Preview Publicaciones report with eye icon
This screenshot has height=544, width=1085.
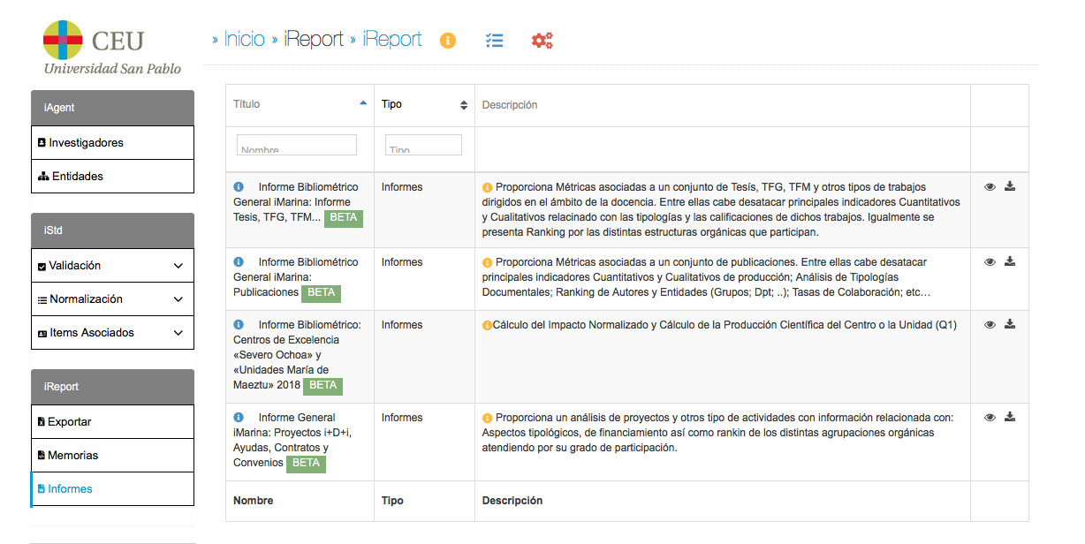[990, 262]
